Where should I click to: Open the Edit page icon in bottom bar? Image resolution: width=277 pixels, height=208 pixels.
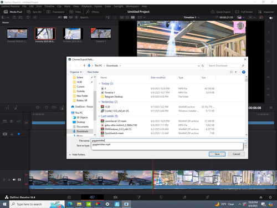(115, 197)
